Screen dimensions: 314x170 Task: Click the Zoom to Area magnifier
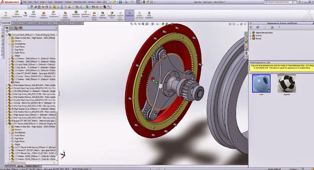136,24
